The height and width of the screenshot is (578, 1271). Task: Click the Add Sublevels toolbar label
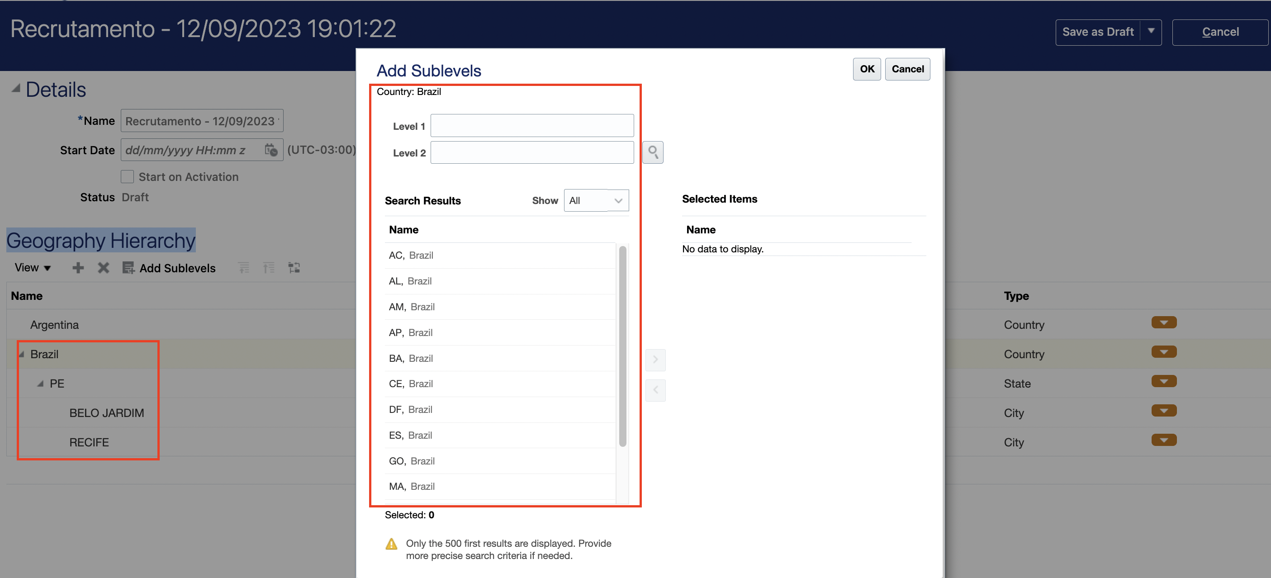click(177, 268)
